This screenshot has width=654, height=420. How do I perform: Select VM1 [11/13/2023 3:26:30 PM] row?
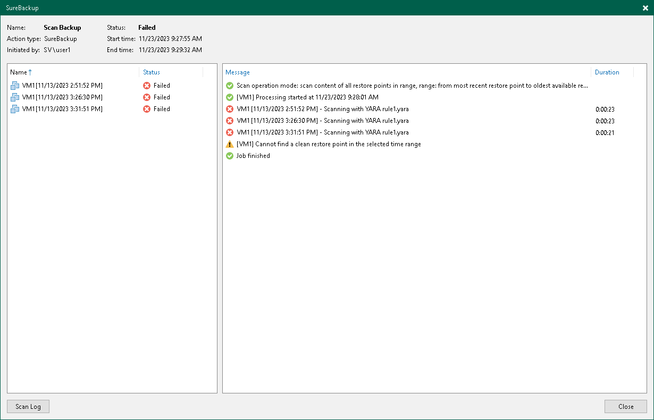pyautogui.click(x=62, y=97)
